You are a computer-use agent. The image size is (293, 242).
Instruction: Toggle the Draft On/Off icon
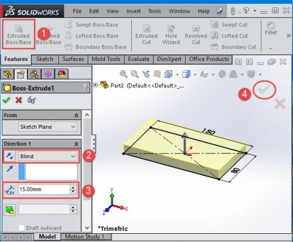point(10,210)
